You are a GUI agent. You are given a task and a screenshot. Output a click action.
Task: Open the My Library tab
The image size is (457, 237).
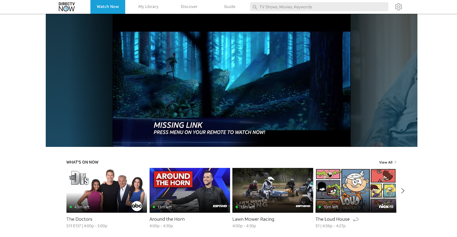tap(149, 7)
